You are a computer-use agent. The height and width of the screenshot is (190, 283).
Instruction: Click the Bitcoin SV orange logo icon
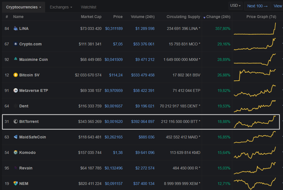click(x=16, y=75)
